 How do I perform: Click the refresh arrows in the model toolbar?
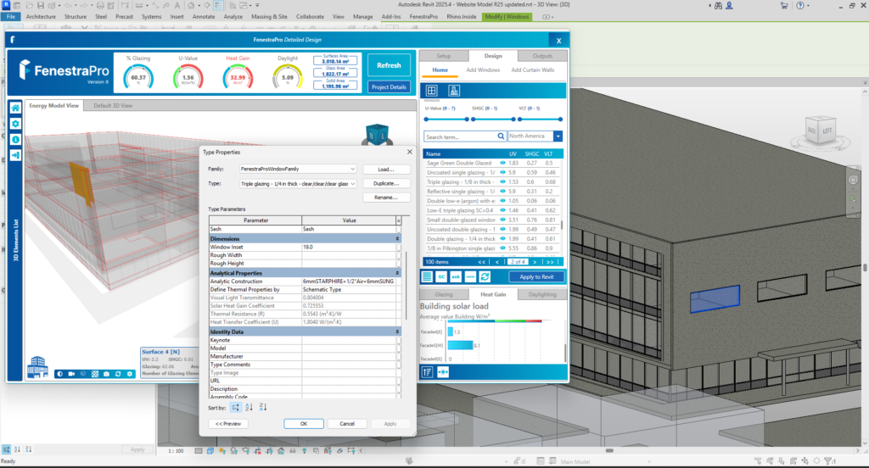[118, 374]
